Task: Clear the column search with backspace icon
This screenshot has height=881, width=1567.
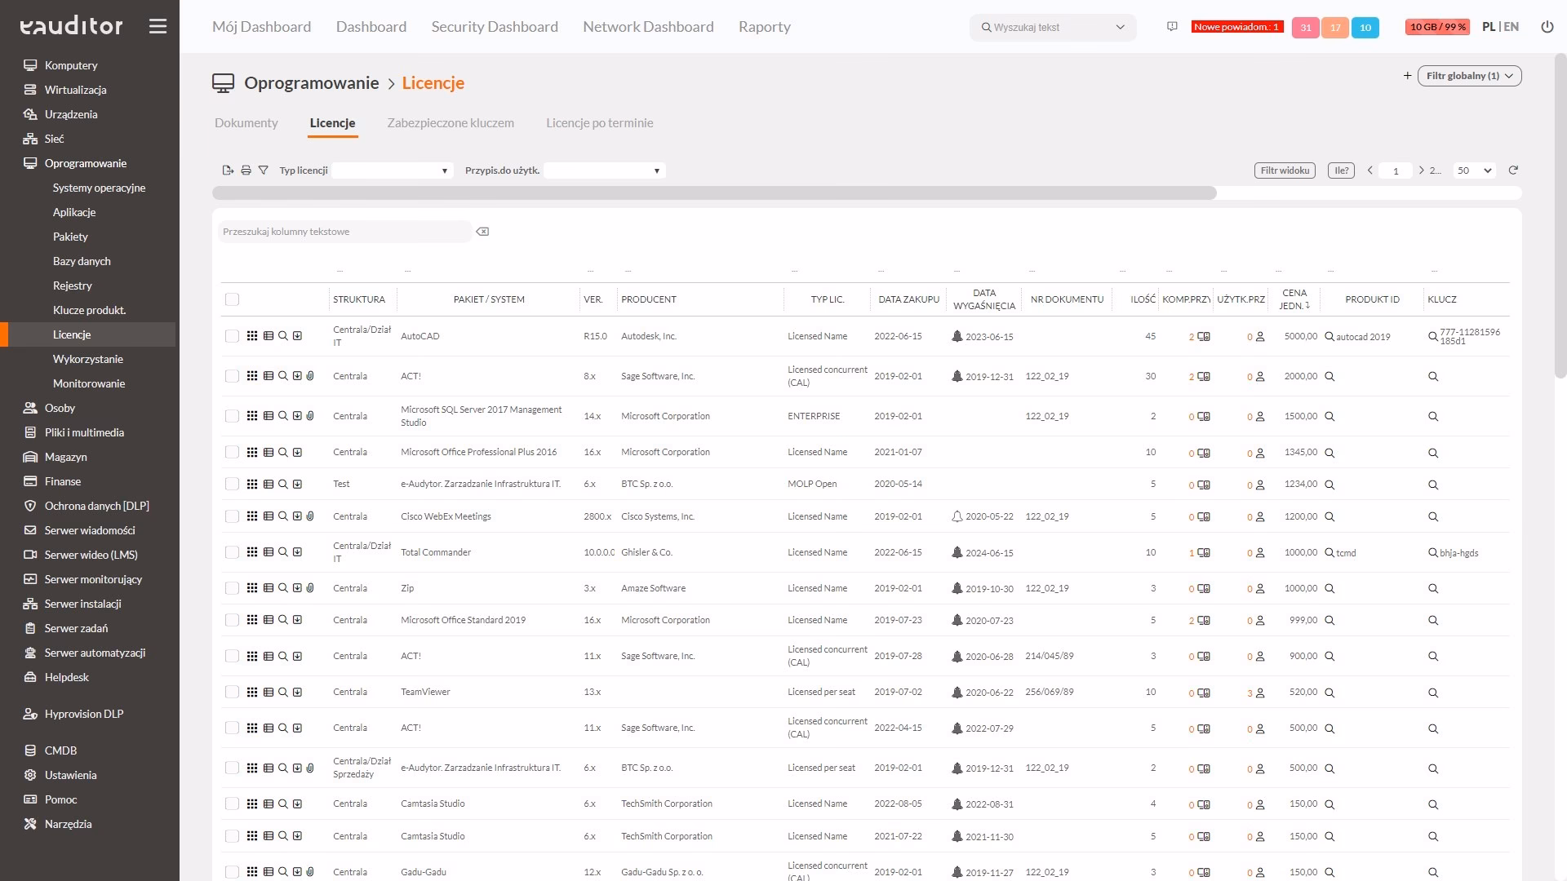Action: pos(482,232)
